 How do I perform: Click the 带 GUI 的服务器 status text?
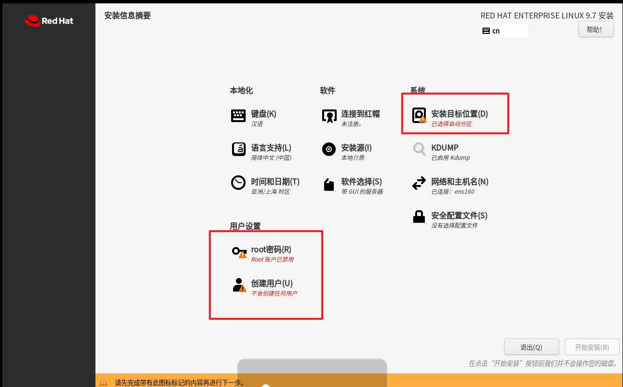click(362, 192)
